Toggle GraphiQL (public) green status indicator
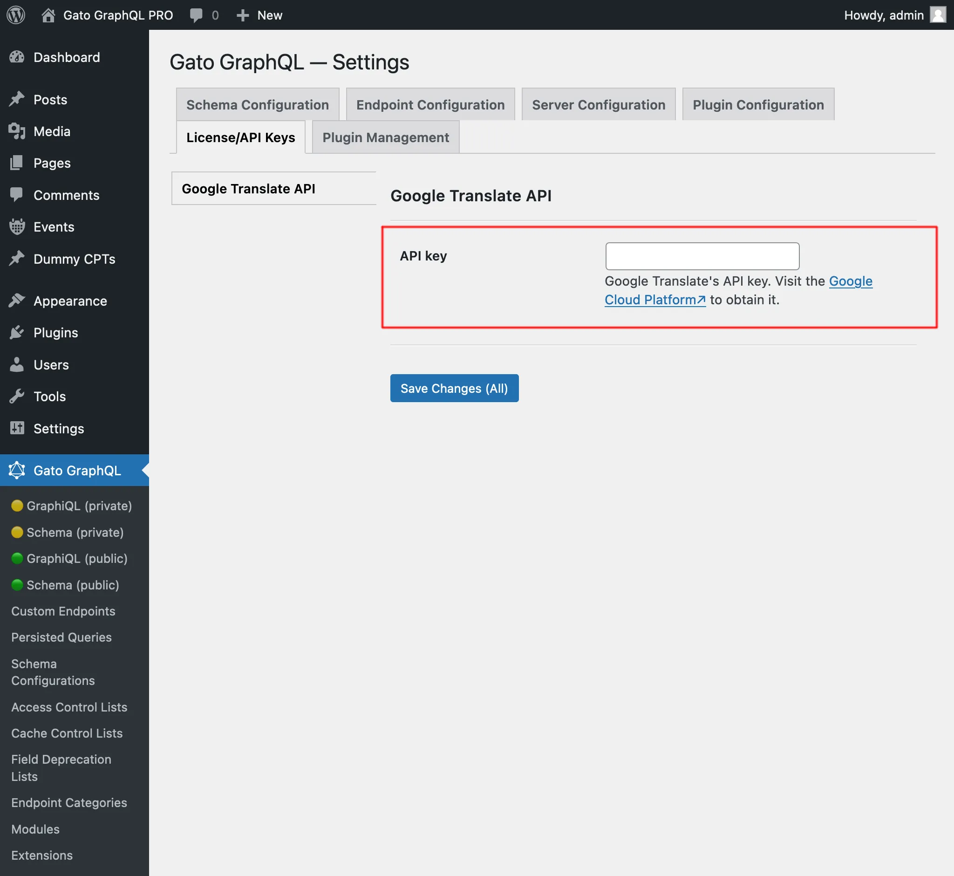 (16, 559)
